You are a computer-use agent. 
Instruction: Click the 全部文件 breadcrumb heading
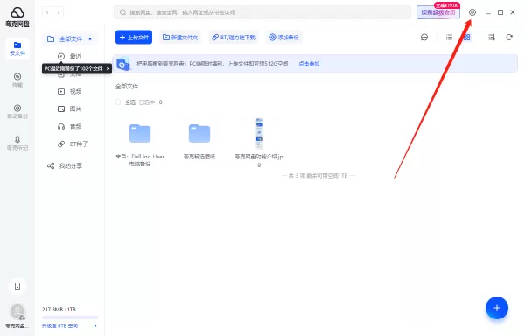point(127,87)
